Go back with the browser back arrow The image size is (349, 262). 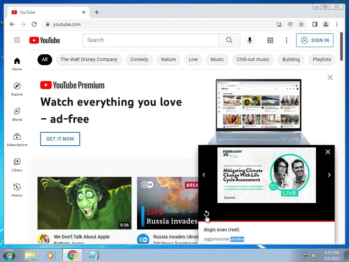pos(12,24)
